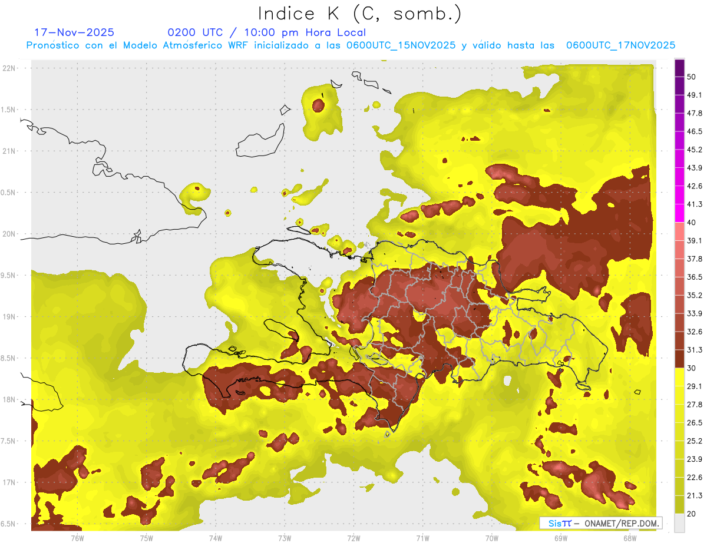Click the colorbar label "27.8"
The image size is (707, 546).
tap(694, 404)
